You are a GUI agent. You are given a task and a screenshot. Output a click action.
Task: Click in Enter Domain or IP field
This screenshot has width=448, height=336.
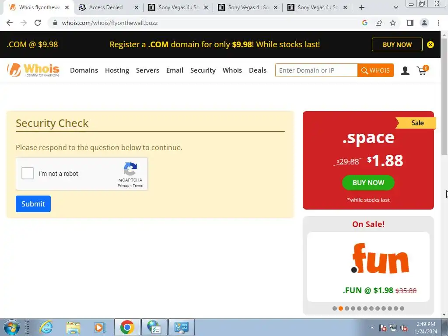(316, 70)
